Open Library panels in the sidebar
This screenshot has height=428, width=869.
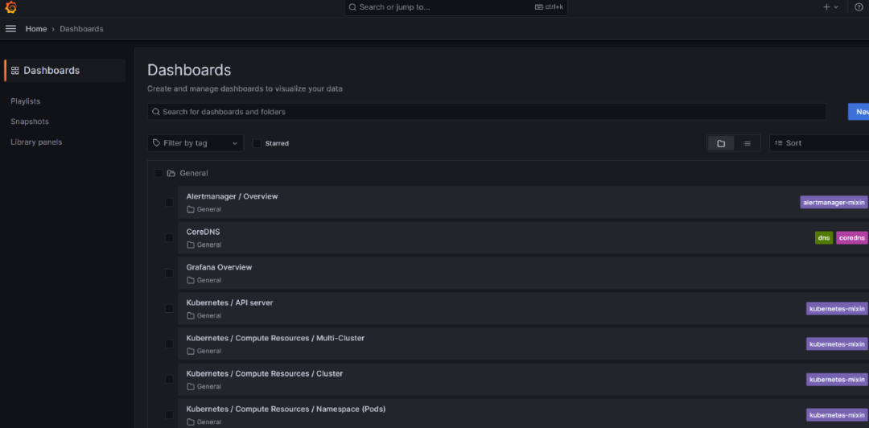click(36, 142)
